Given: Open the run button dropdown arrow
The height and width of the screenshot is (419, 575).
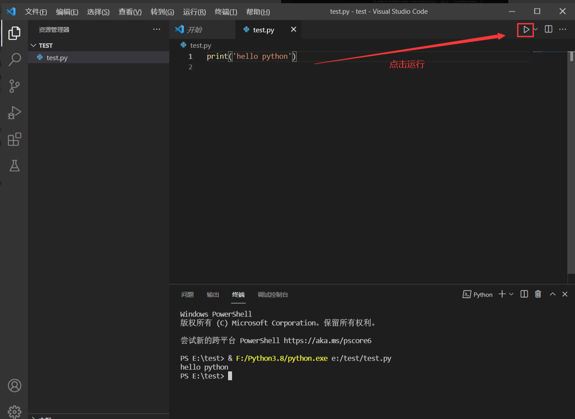Looking at the screenshot, I should (536, 30).
